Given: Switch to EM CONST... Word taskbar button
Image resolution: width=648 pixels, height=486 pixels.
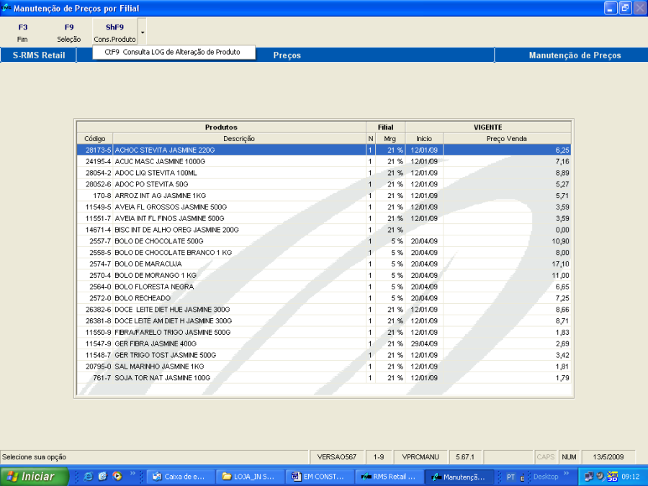Looking at the screenshot, I should click(320, 477).
